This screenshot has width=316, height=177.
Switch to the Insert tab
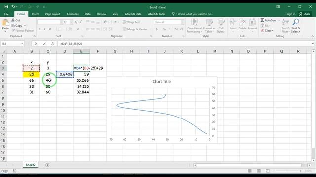(x=35, y=14)
